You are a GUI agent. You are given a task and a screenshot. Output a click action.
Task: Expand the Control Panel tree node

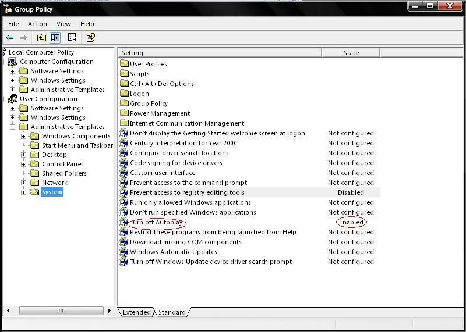[x=23, y=164]
